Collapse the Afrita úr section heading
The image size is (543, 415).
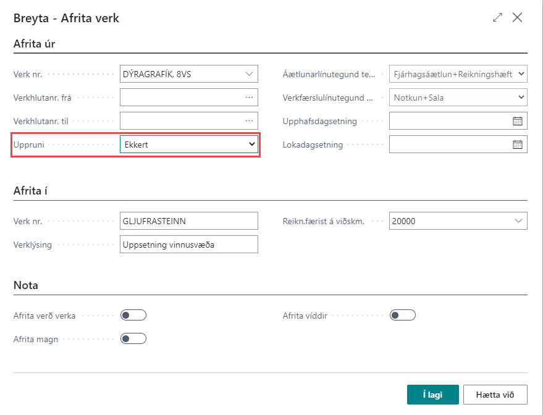pos(35,44)
